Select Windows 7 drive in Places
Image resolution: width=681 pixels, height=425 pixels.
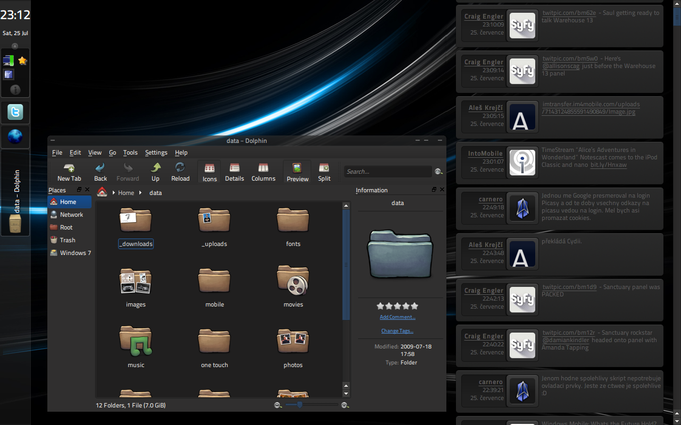(x=70, y=253)
